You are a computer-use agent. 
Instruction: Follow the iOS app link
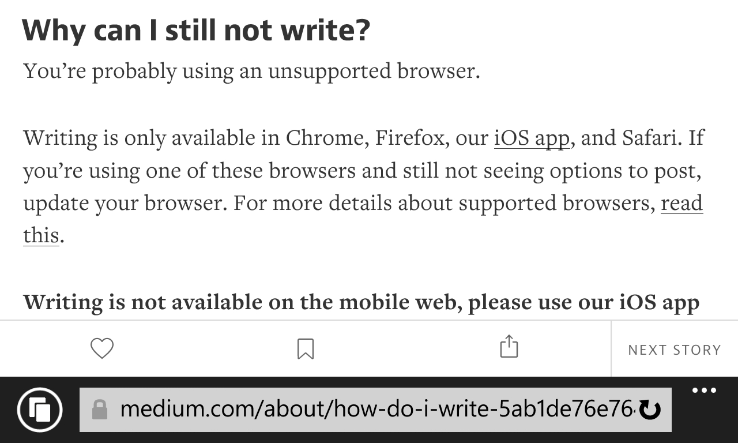coord(532,138)
